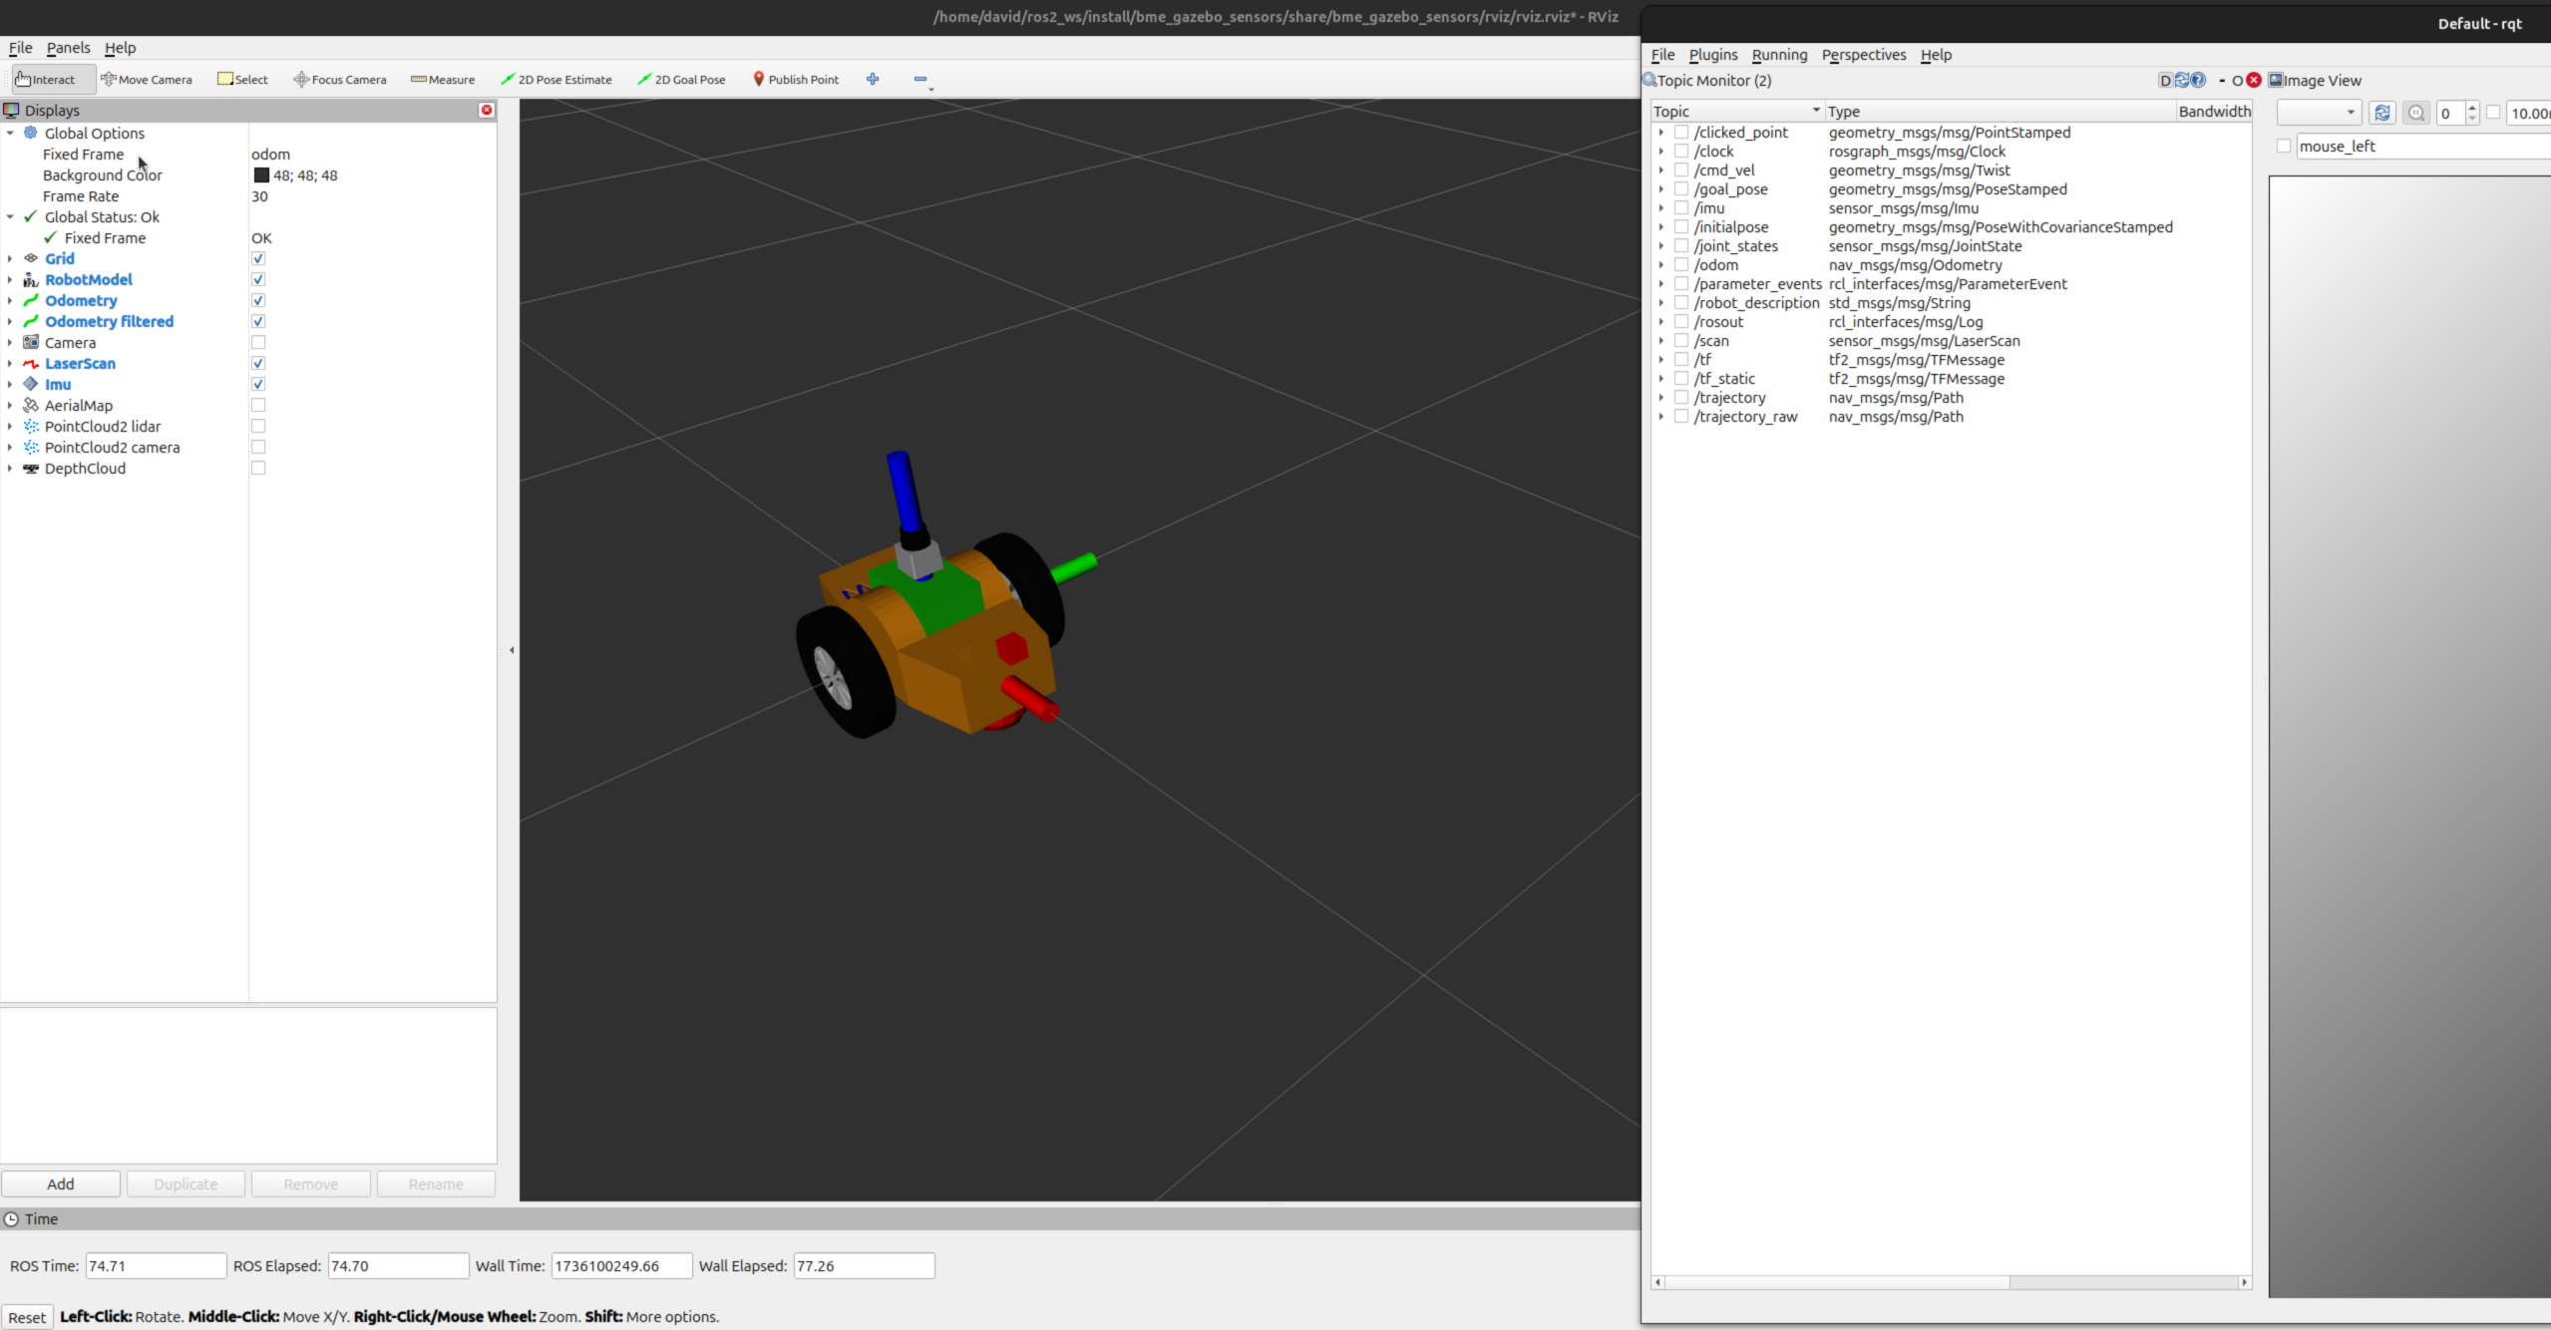This screenshot has width=2551, height=1330.
Task: Click the Focus Camera tool
Action: tap(340, 79)
